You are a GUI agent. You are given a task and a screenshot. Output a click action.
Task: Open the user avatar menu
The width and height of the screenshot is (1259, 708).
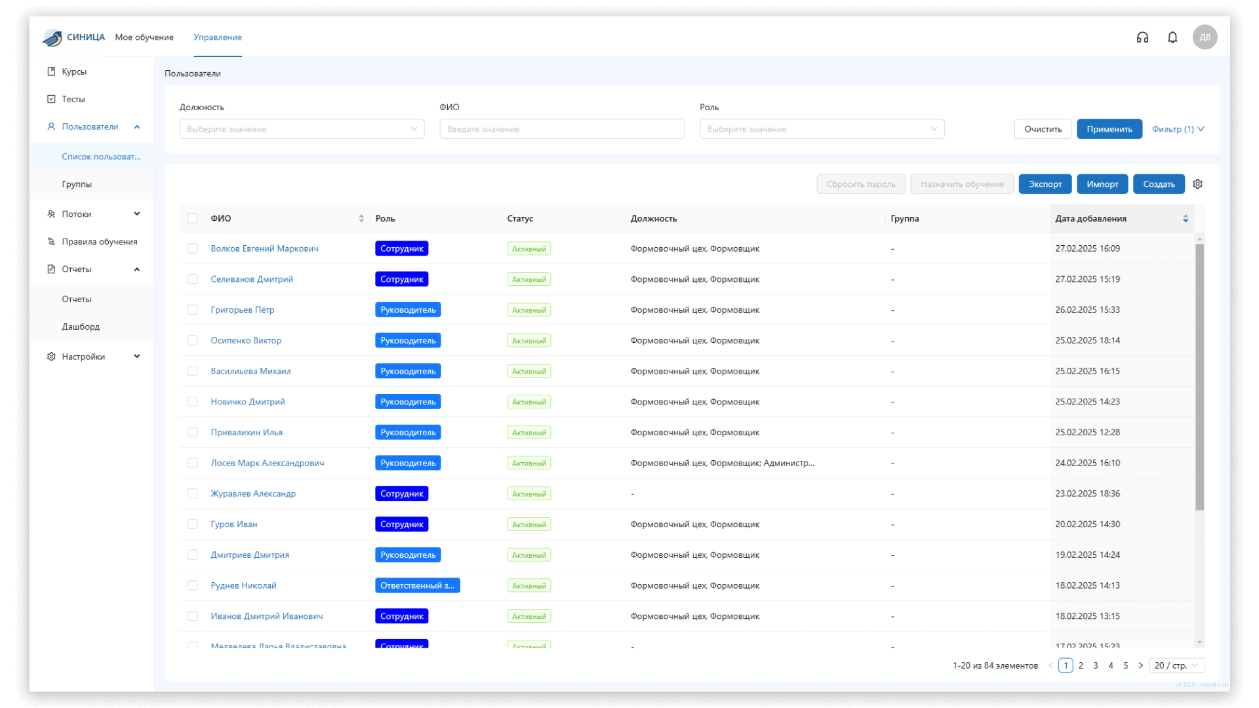(x=1205, y=37)
